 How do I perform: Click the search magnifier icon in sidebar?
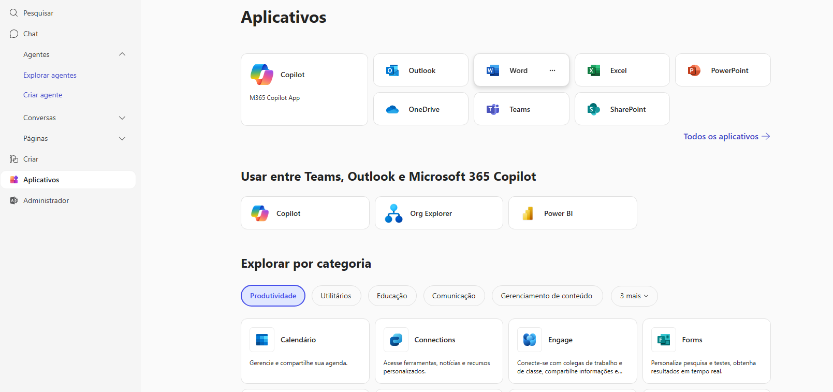(x=14, y=13)
